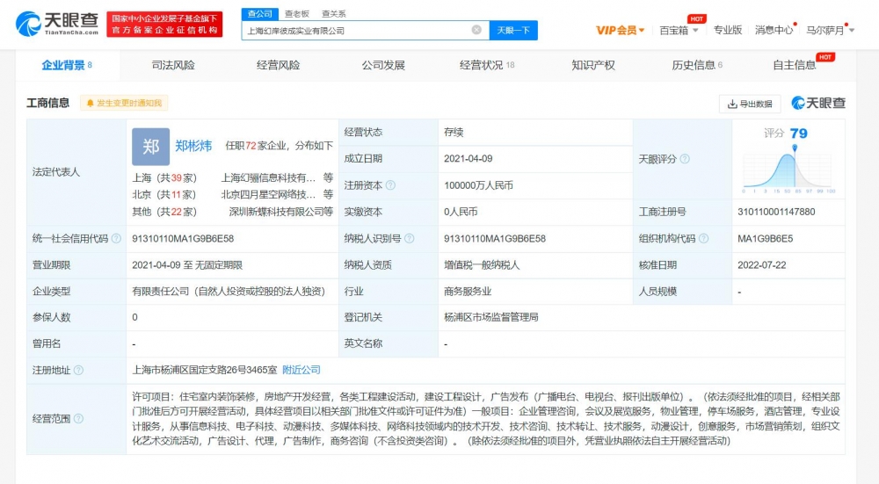Click the 天眼查 logo in header
Screen dimensions: 879x484
tap(57, 24)
